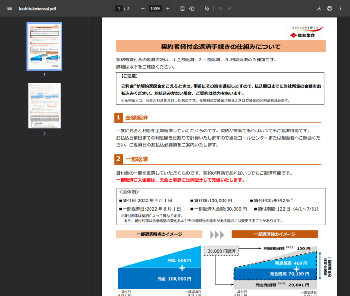Click text 貸付期間:122日
The image size is (350, 296).
pyautogui.click(x=287, y=209)
